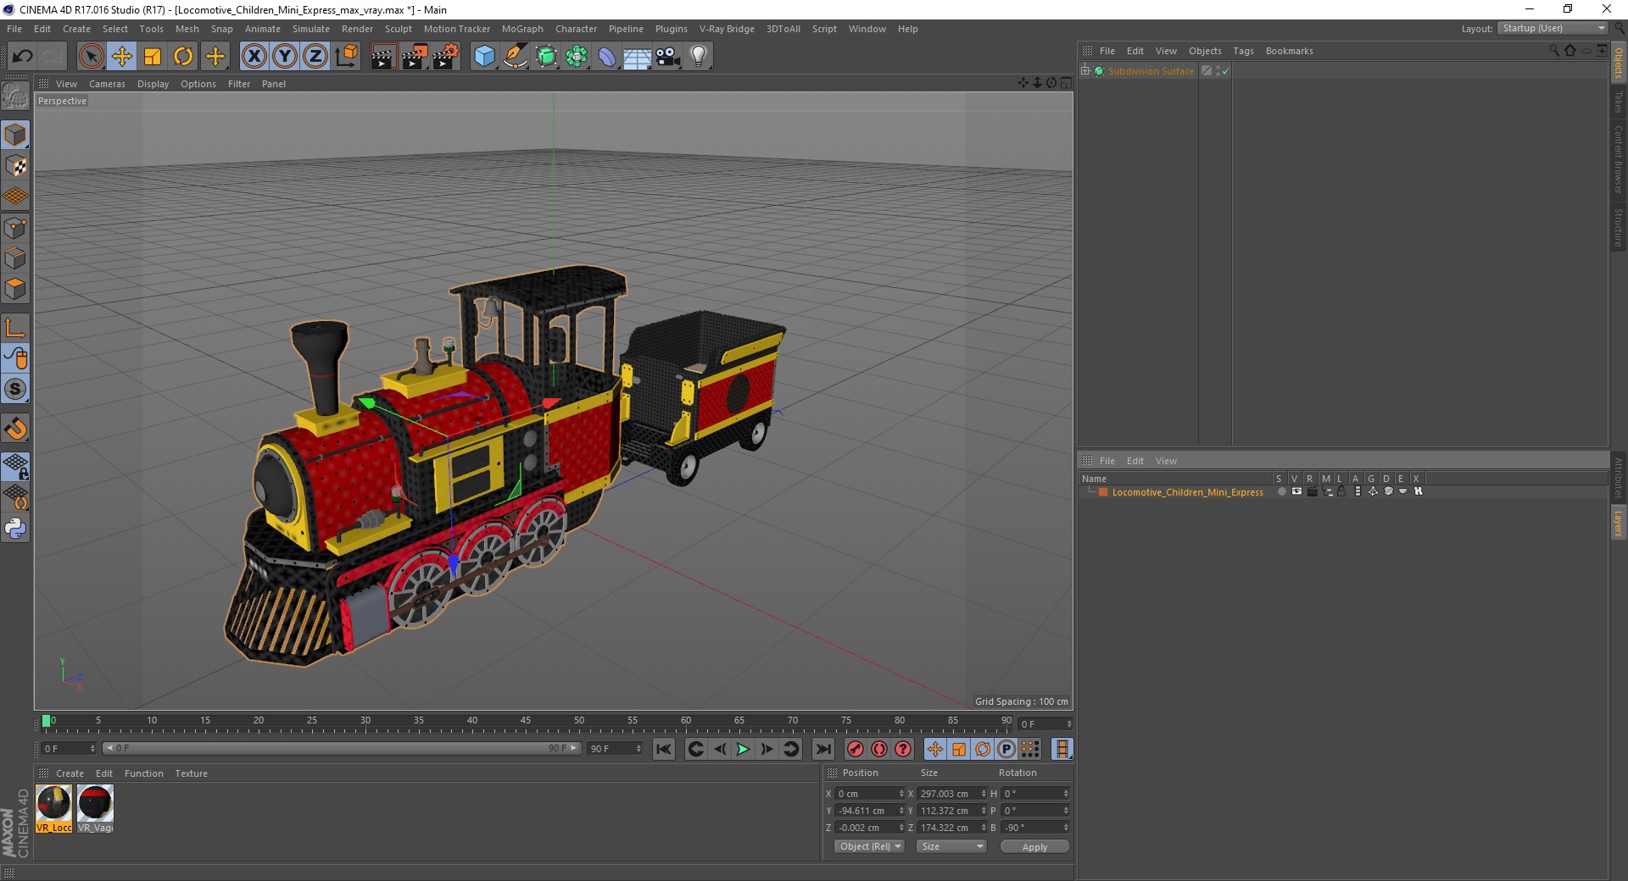
Task: Click the Undo arrow icon
Action: coord(23,57)
